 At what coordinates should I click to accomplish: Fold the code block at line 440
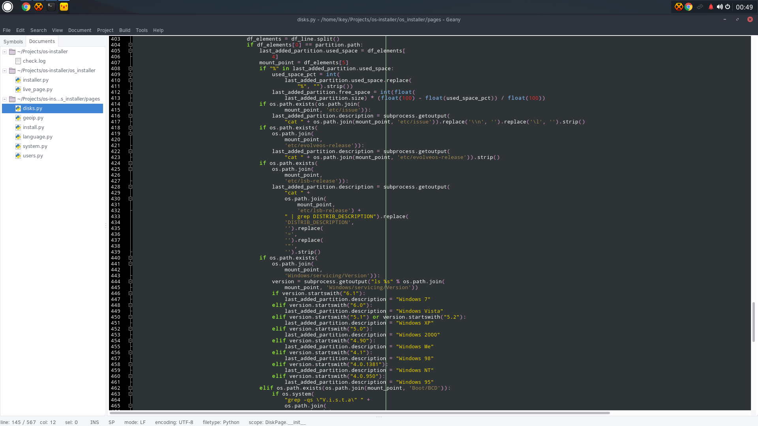130,258
